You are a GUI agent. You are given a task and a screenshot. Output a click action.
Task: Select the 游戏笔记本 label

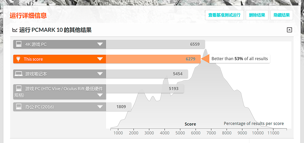(36, 74)
